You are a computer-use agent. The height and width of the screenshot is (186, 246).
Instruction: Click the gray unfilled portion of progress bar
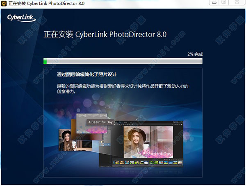point(123,61)
